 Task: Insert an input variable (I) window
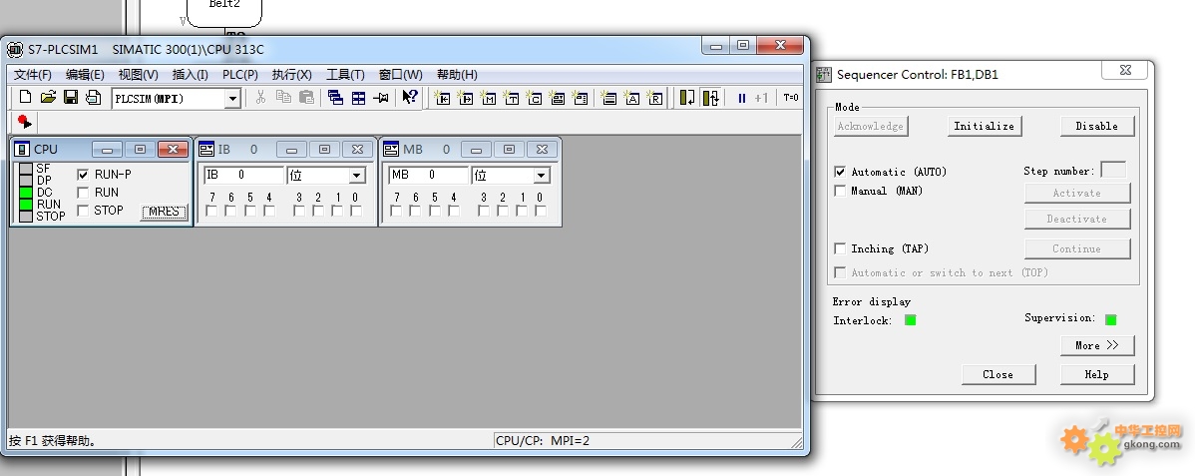pyautogui.click(x=443, y=98)
